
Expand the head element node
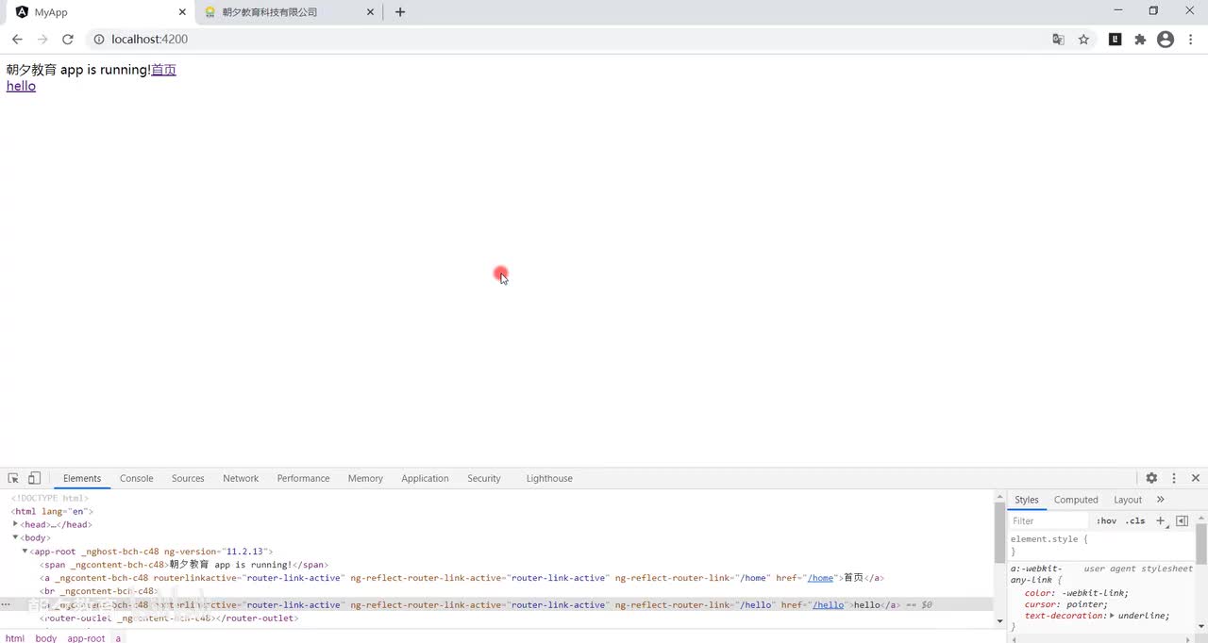(x=15, y=524)
